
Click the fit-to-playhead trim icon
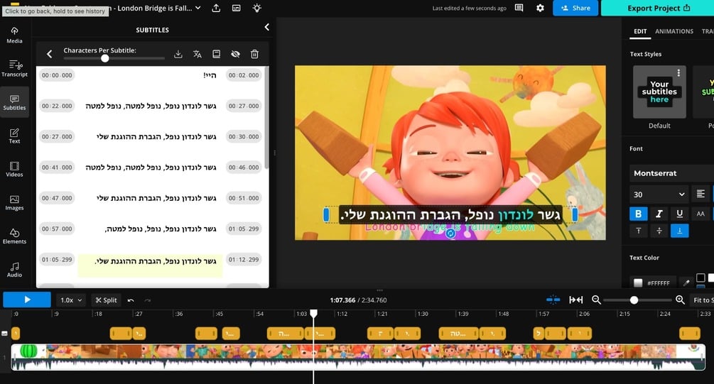tap(575, 300)
